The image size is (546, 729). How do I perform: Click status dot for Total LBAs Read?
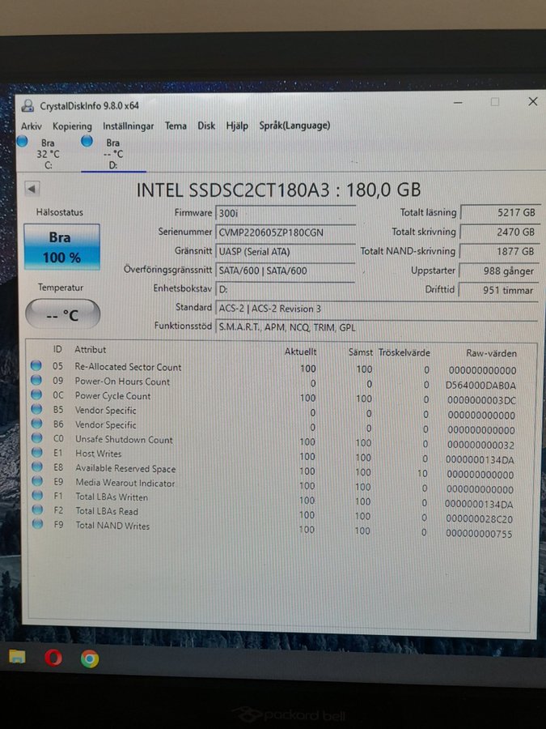[x=37, y=510]
